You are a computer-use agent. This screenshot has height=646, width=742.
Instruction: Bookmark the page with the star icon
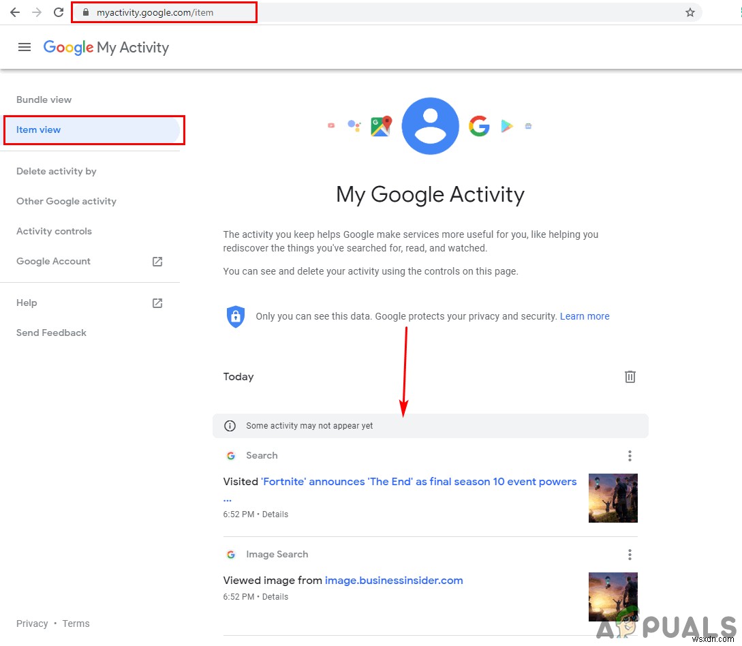pyautogui.click(x=690, y=12)
